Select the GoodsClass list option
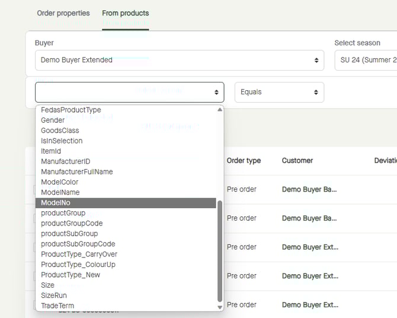This screenshot has width=397, height=318. (x=60, y=131)
